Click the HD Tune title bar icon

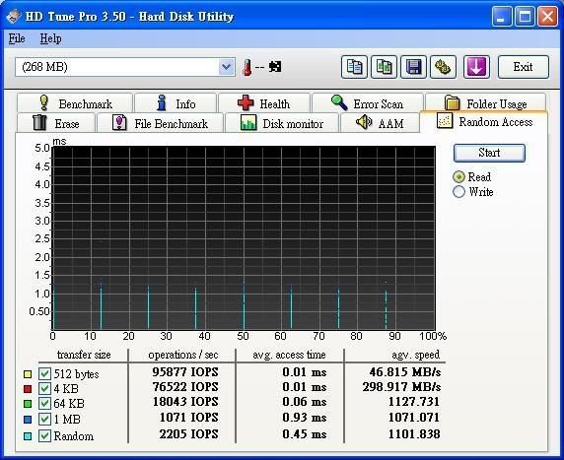pyautogui.click(x=13, y=16)
